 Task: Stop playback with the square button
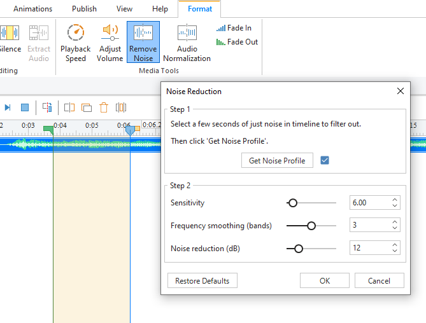pos(25,107)
